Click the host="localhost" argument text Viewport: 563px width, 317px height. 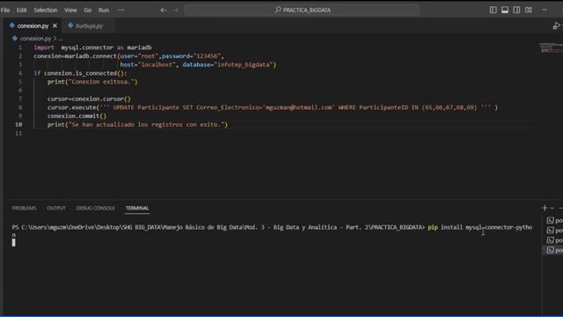(x=148, y=64)
